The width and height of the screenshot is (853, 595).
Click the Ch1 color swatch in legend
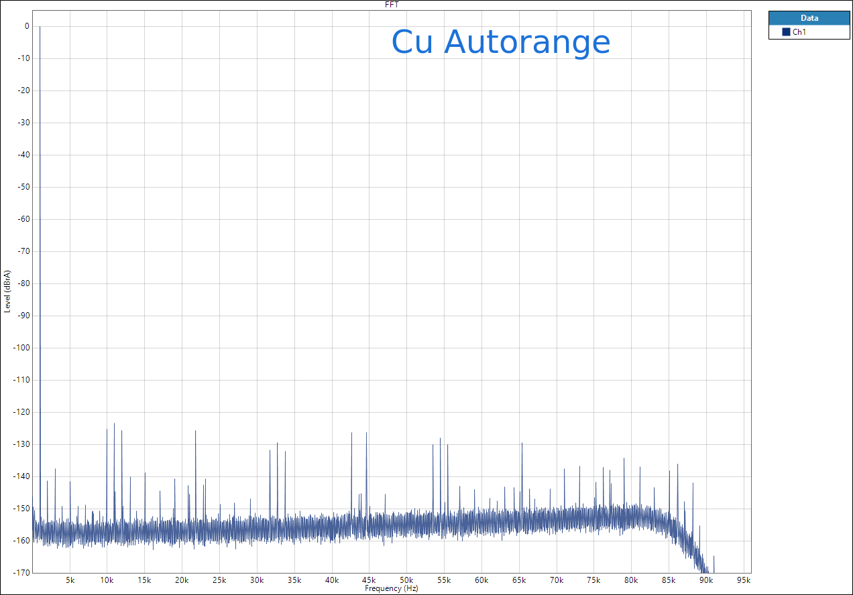pos(786,32)
